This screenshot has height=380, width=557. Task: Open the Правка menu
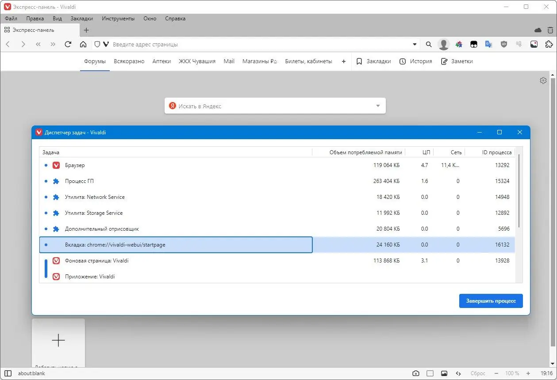coord(35,19)
